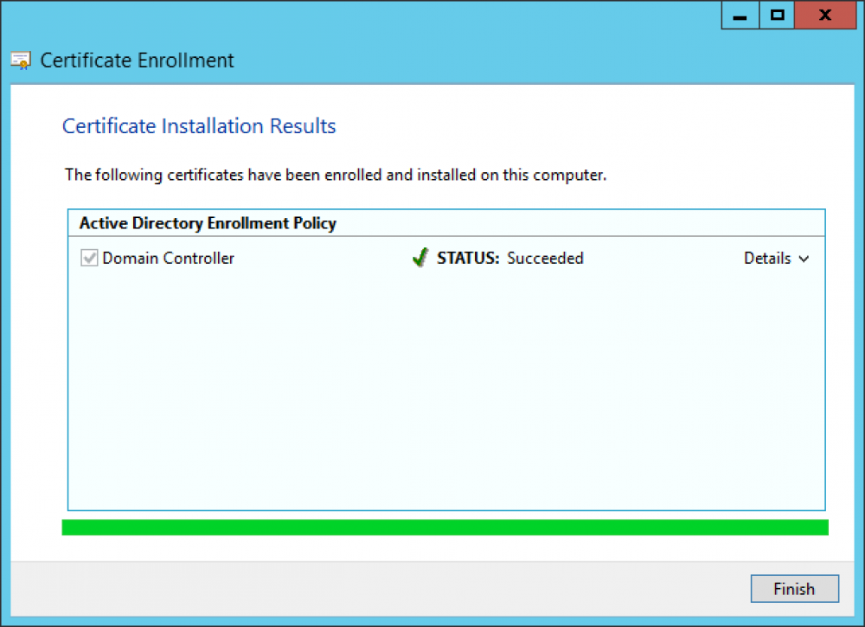Image resolution: width=865 pixels, height=627 pixels.
Task: Open the Details chevron dropdown
Action: [x=804, y=259]
